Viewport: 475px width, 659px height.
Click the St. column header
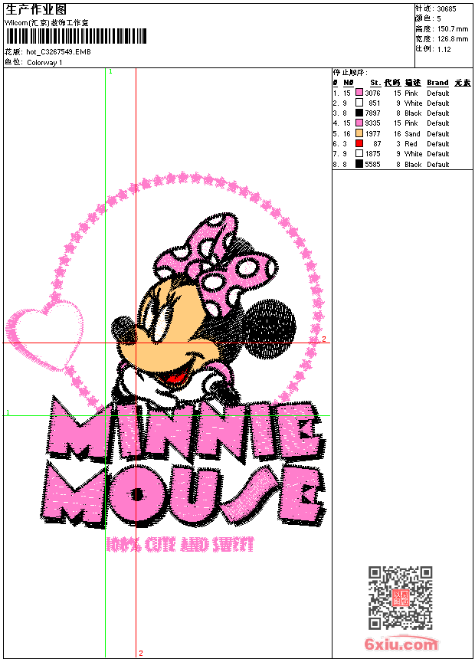(x=375, y=83)
